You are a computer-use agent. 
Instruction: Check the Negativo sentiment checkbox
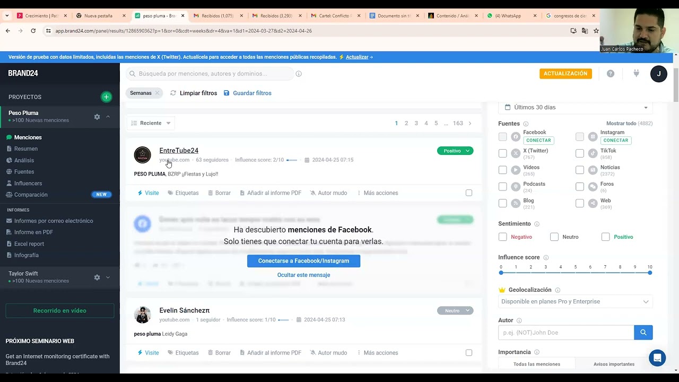[x=503, y=237]
